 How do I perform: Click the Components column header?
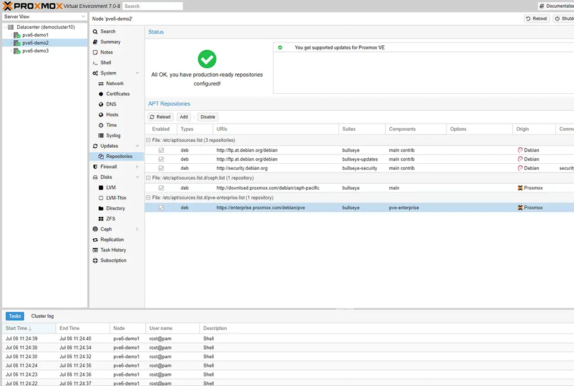(x=416, y=129)
